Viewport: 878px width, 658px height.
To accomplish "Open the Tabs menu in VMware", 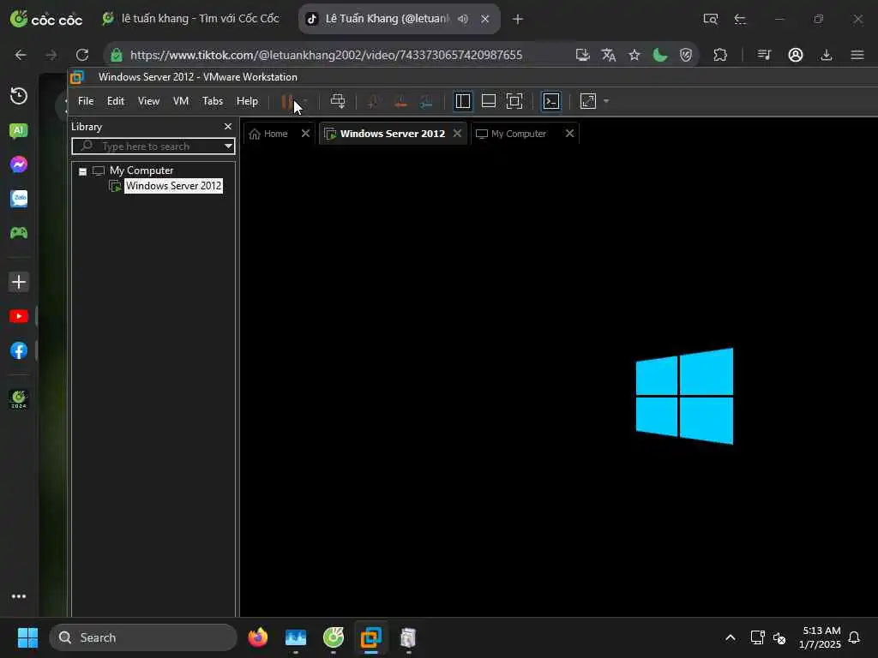I will [213, 101].
